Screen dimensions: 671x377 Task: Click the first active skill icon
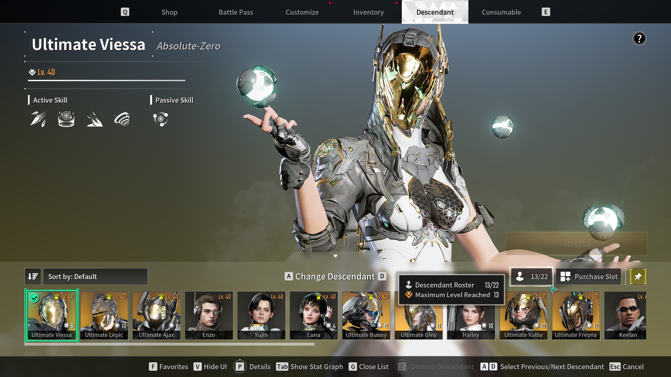(38, 119)
